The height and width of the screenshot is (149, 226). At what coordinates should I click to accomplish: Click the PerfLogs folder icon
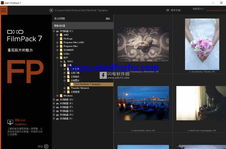coord(61,39)
